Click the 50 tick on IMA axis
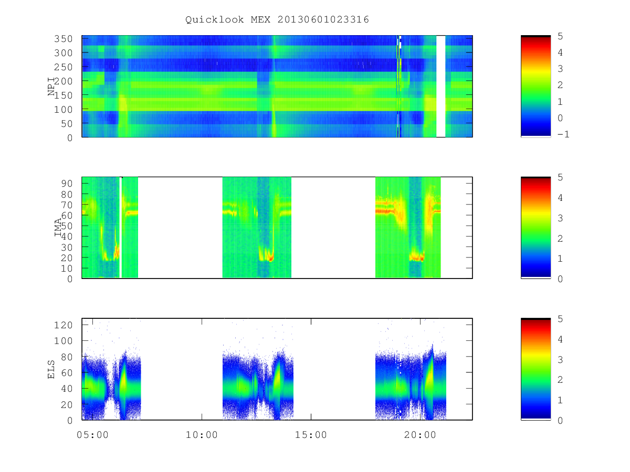The image size is (630, 472). point(68,226)
